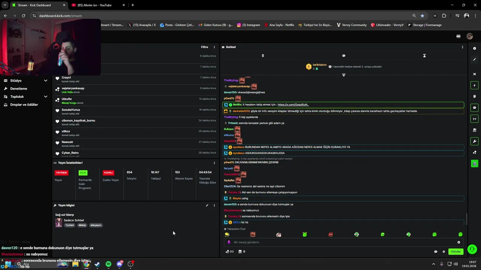Click the purple microphone icon in message box
481x270 pixels.
click(x=229, y=242)
